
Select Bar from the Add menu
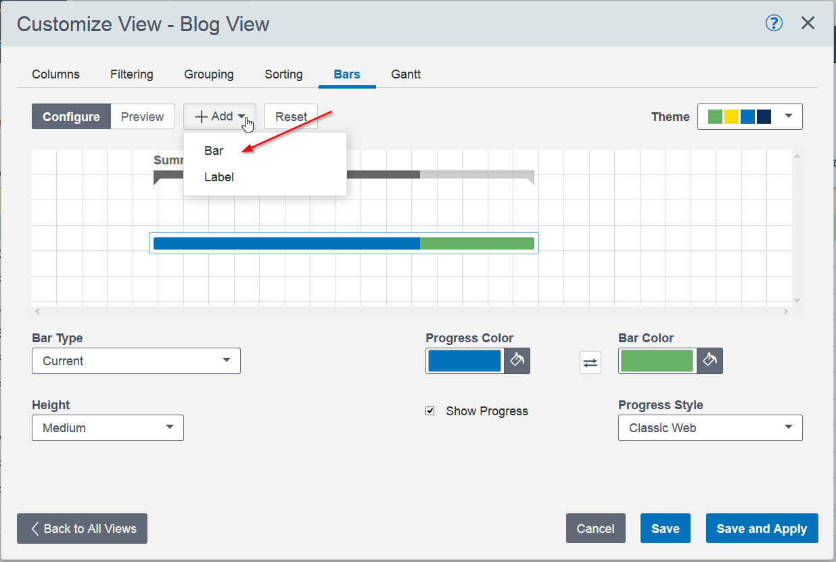click(x=214, y=151)
